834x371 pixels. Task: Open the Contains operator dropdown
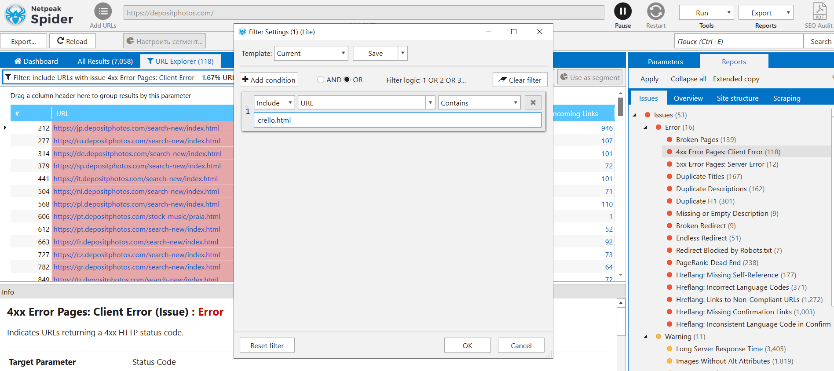(x=479, y=102)
